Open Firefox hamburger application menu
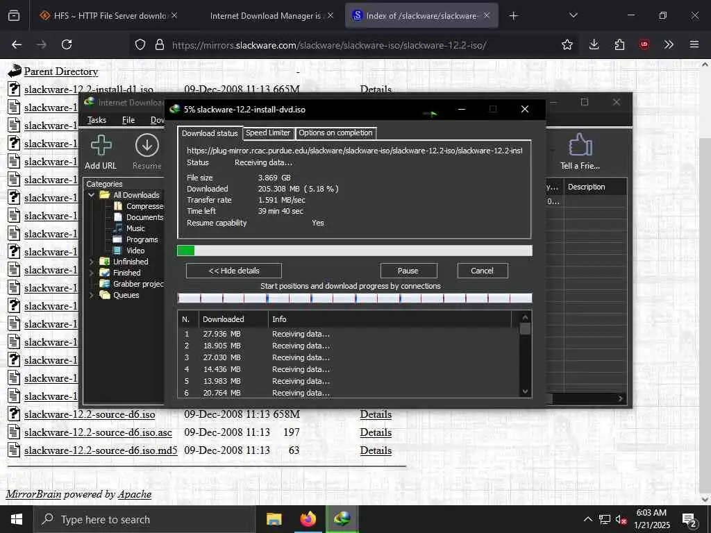Viewport: 711px width, 533px height. 694,44
